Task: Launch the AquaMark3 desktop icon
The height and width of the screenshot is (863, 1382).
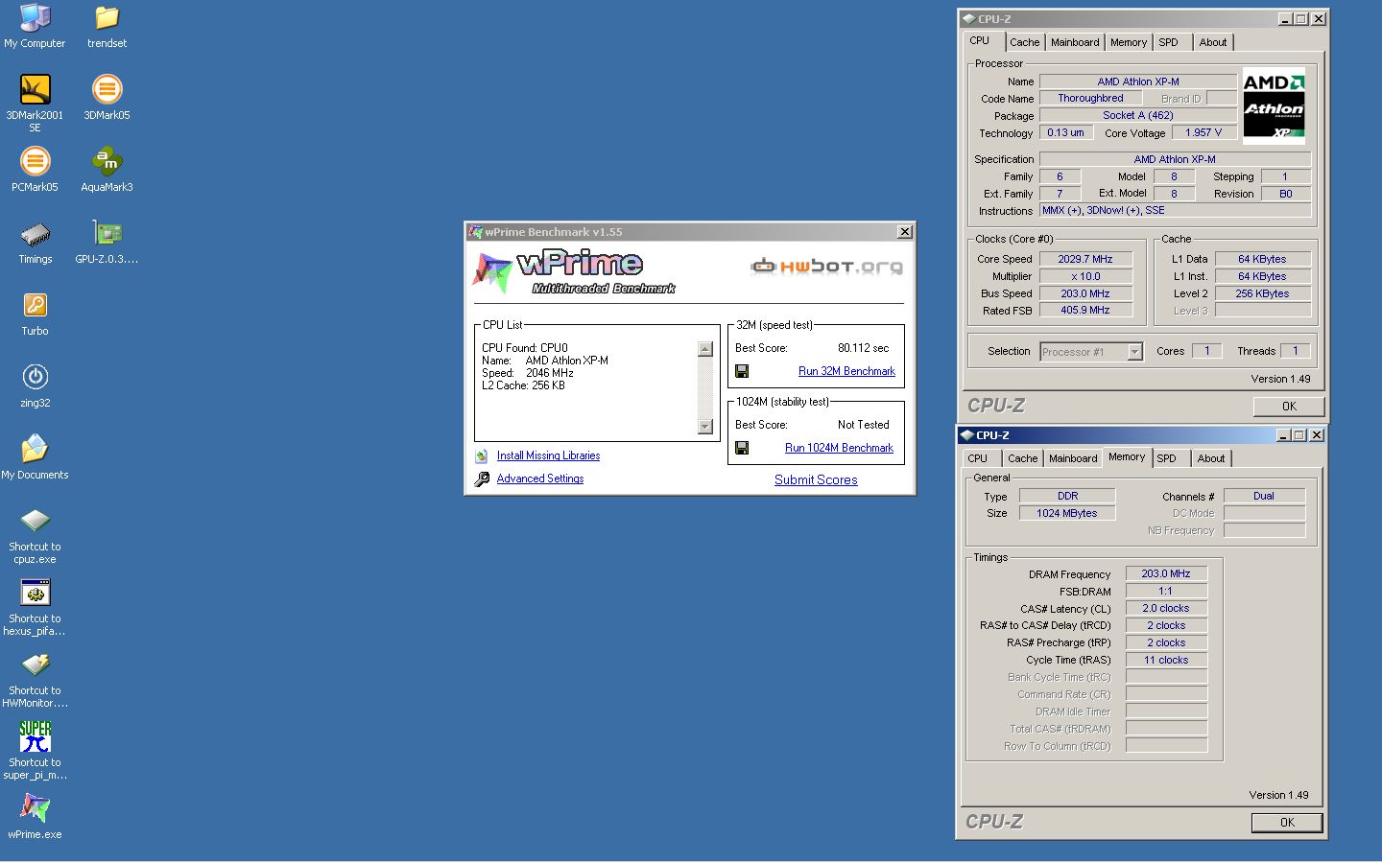Action: 107,161
